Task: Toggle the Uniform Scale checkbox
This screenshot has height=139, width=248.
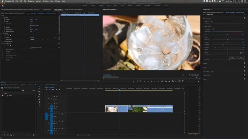Action: pos(31,25)
